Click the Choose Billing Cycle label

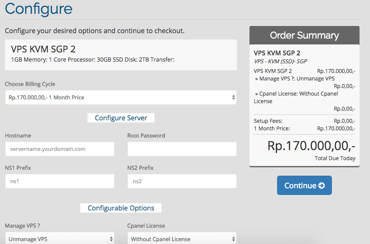click(30, 84)
